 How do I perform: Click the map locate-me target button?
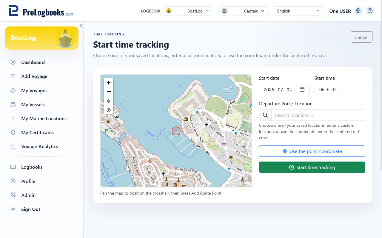[109, 101]
